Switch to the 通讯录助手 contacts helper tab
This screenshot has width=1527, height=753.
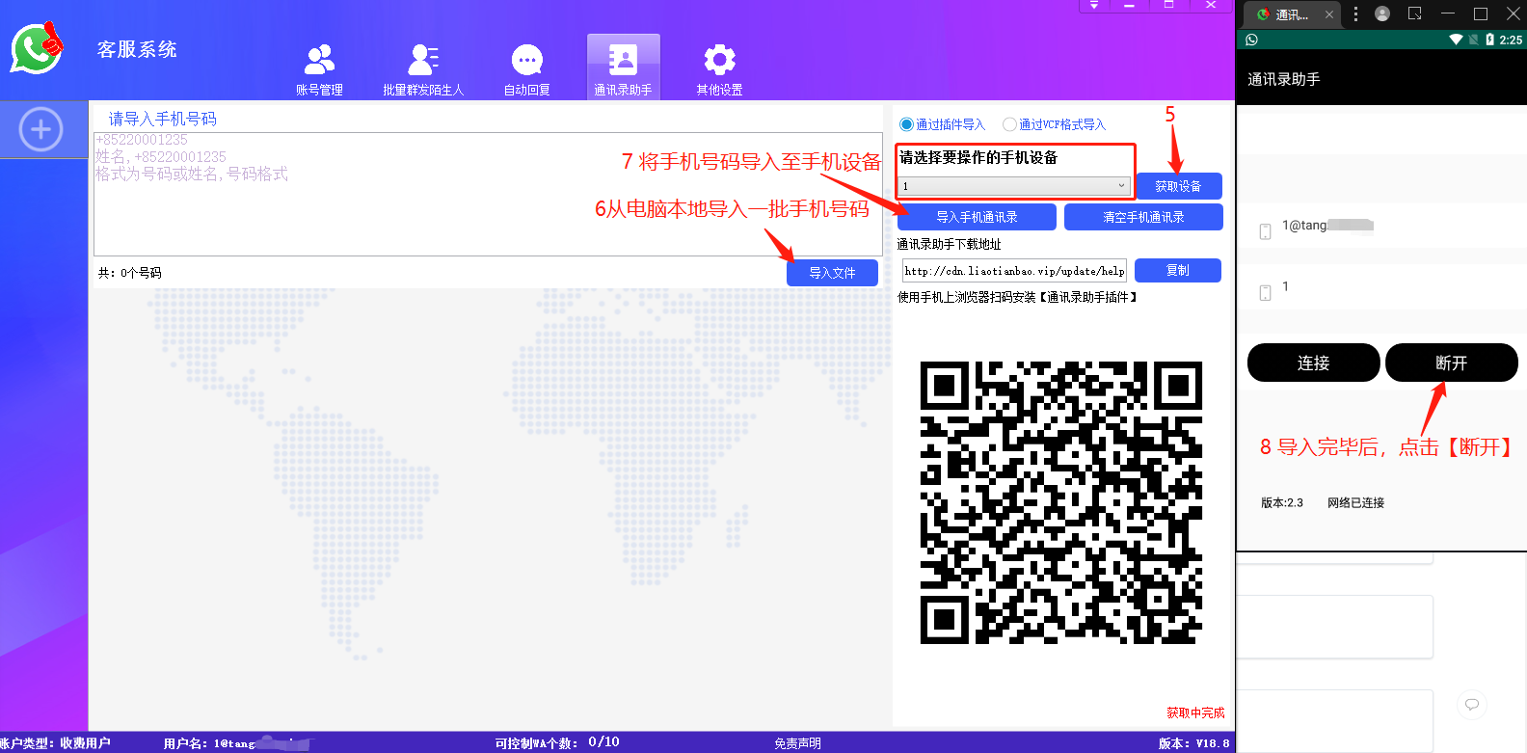coord(623,67)
